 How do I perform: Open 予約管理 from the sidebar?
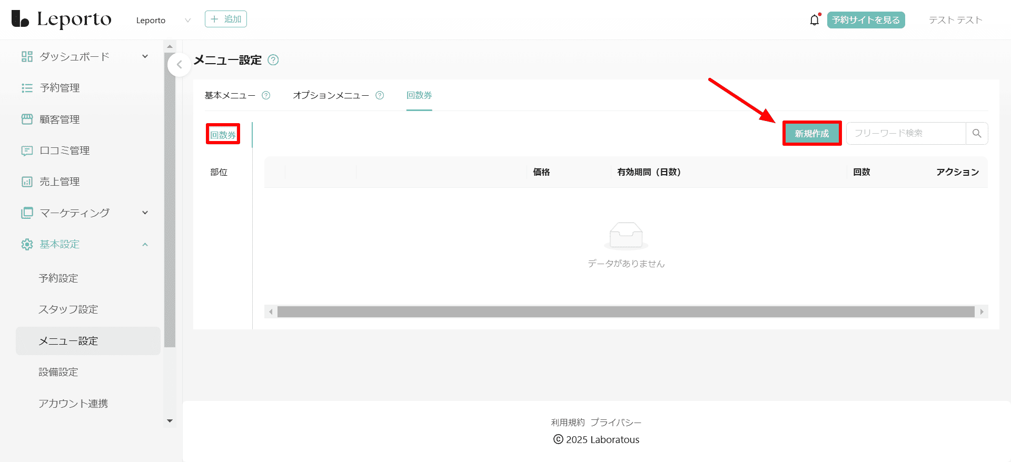[60, 88]
